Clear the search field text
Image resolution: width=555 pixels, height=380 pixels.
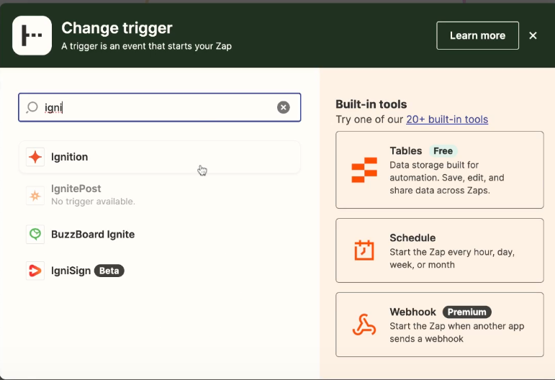point(283,107)
